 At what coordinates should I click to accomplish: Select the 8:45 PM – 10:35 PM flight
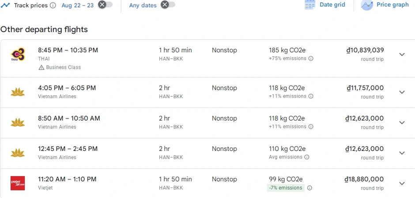point(207,59)
